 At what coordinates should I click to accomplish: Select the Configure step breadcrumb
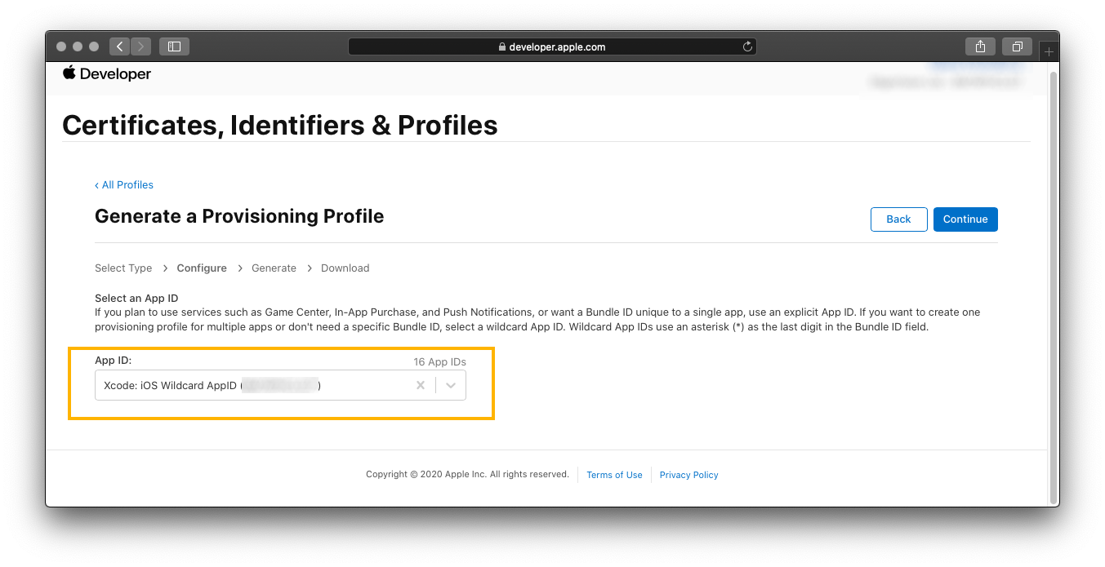[202, 268]
